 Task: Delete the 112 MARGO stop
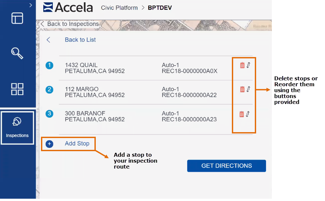click(x=242, y=89)
